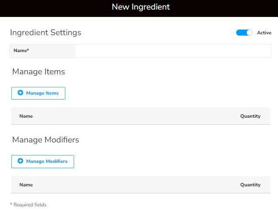Click the Quantity header in the modifiers table

(250, 185)
